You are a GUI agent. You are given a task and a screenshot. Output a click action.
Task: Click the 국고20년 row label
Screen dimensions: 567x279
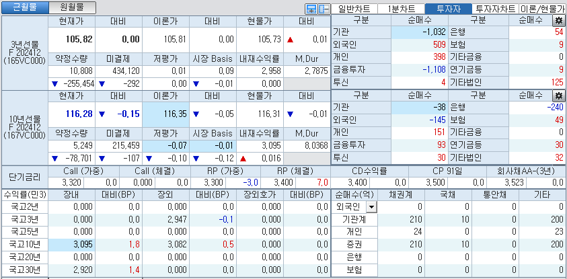click(x=25, y=257)
